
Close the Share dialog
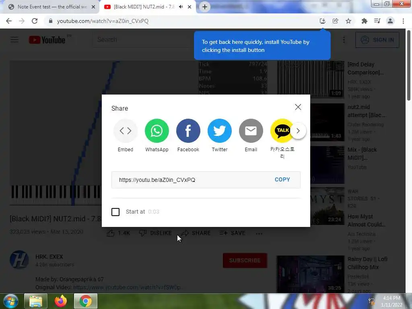click(x=298, y=107)
